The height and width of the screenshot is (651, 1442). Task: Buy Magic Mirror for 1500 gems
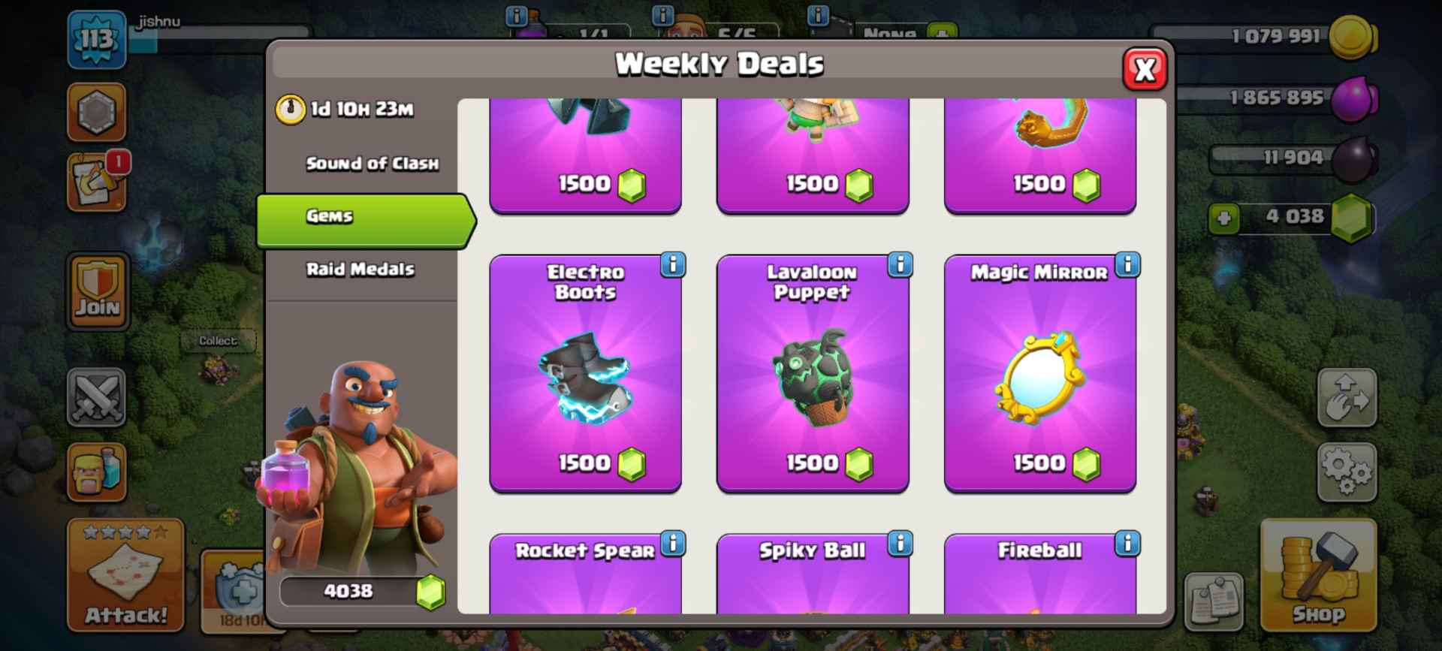click(1040, 463)
